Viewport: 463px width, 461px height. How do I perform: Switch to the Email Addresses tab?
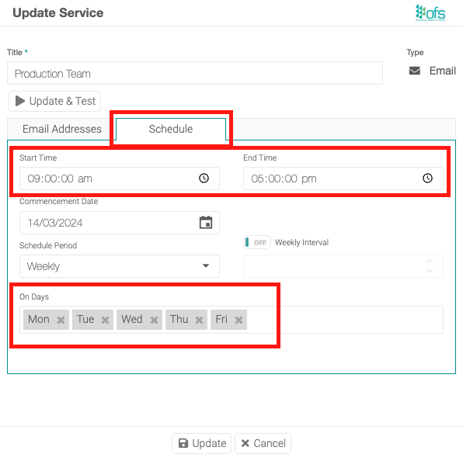point(62,129)
